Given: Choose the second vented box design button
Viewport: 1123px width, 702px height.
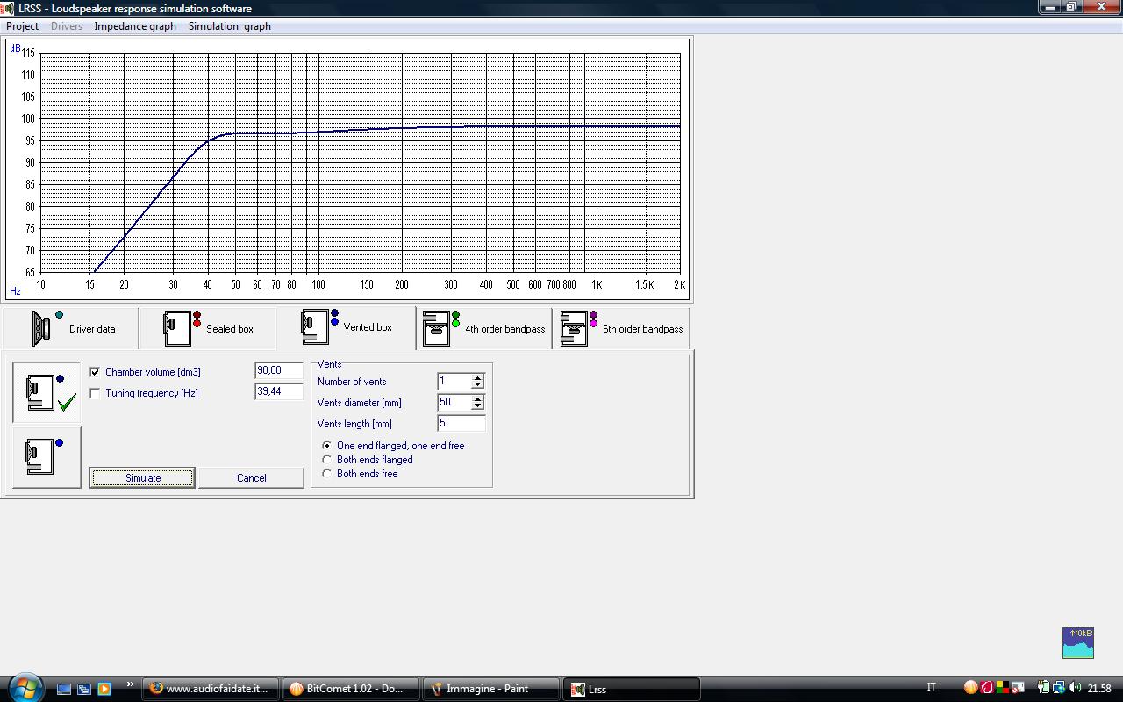Looking at the screenshot, I should 46,456.
